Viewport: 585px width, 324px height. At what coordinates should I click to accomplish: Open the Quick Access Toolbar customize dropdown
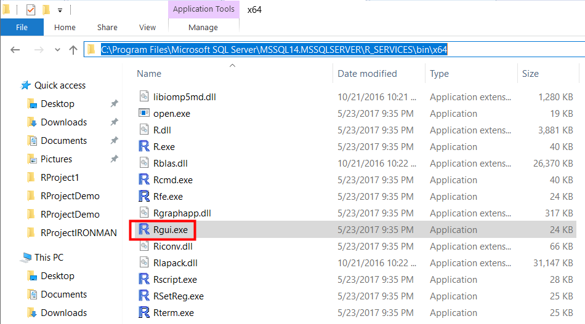point(60,10)
